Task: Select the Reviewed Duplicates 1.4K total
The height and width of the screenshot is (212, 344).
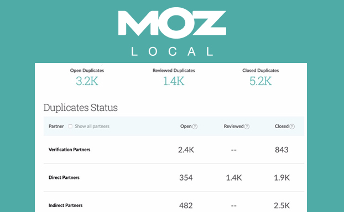Action: click(x=174, y=81)
